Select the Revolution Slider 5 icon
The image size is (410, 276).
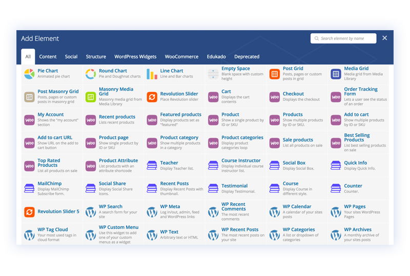point(29,212)
